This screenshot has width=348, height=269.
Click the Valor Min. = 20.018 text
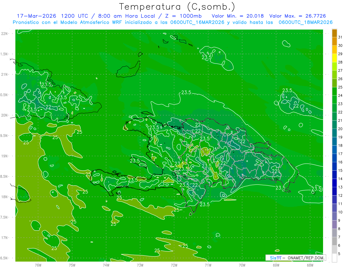coord(238,16)
